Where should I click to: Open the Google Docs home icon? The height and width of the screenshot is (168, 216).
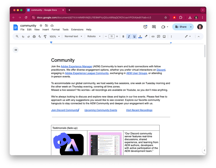tap(16, 27)
